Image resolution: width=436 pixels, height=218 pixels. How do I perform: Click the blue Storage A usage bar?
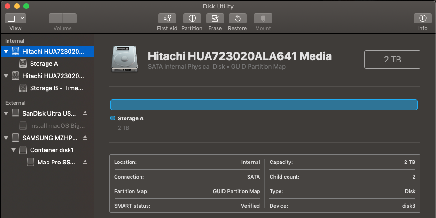[264, 105]
